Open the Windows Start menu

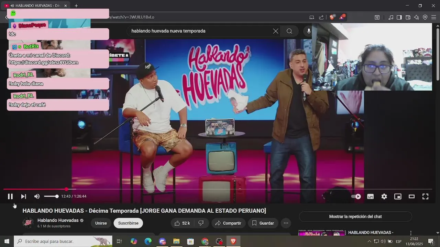click(7, 242)
